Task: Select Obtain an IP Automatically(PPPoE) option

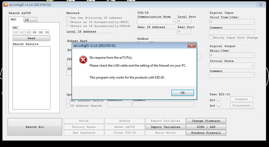Action: [68, 26]
